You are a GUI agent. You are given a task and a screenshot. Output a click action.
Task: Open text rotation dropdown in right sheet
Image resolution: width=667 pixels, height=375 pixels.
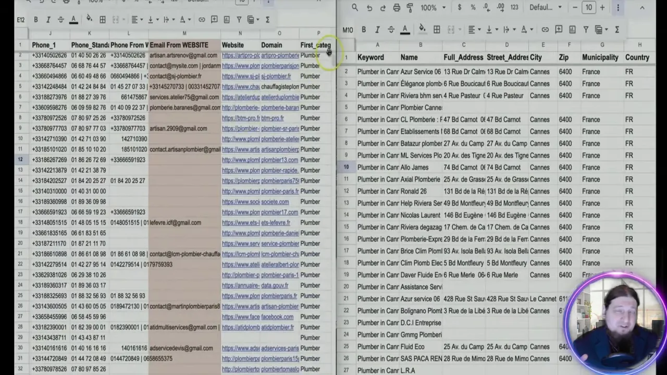[x=526, y=30]
